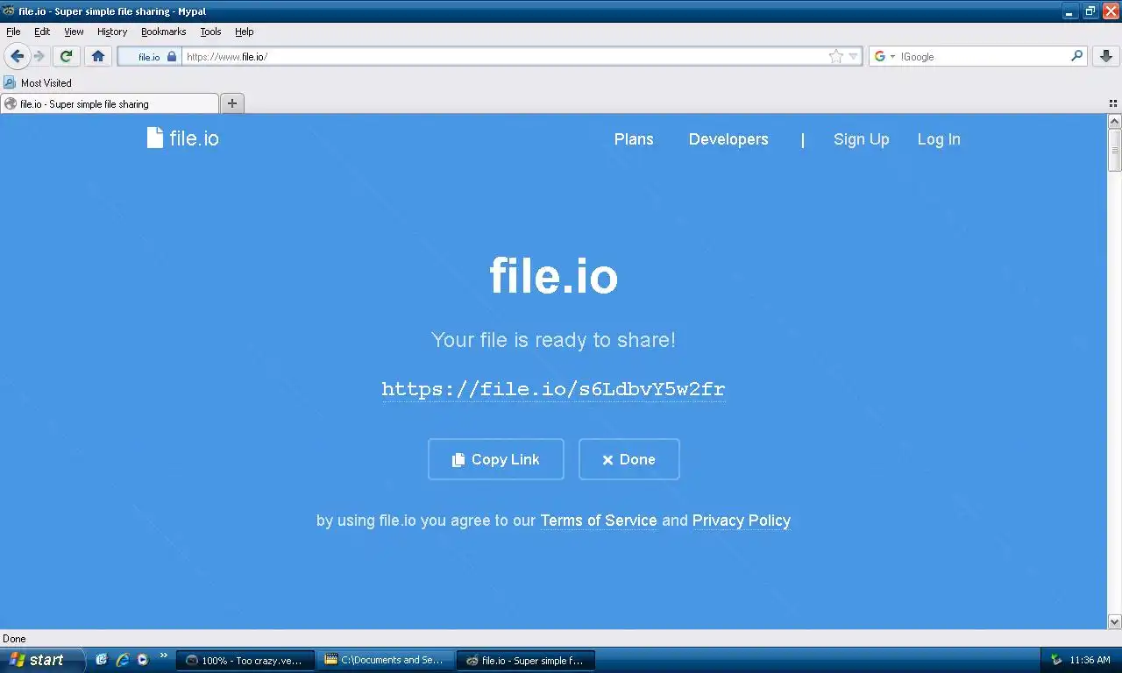Viewport: 1122px width, 673px height.
Task: Click the system tray network icon
Action: 1056,660
